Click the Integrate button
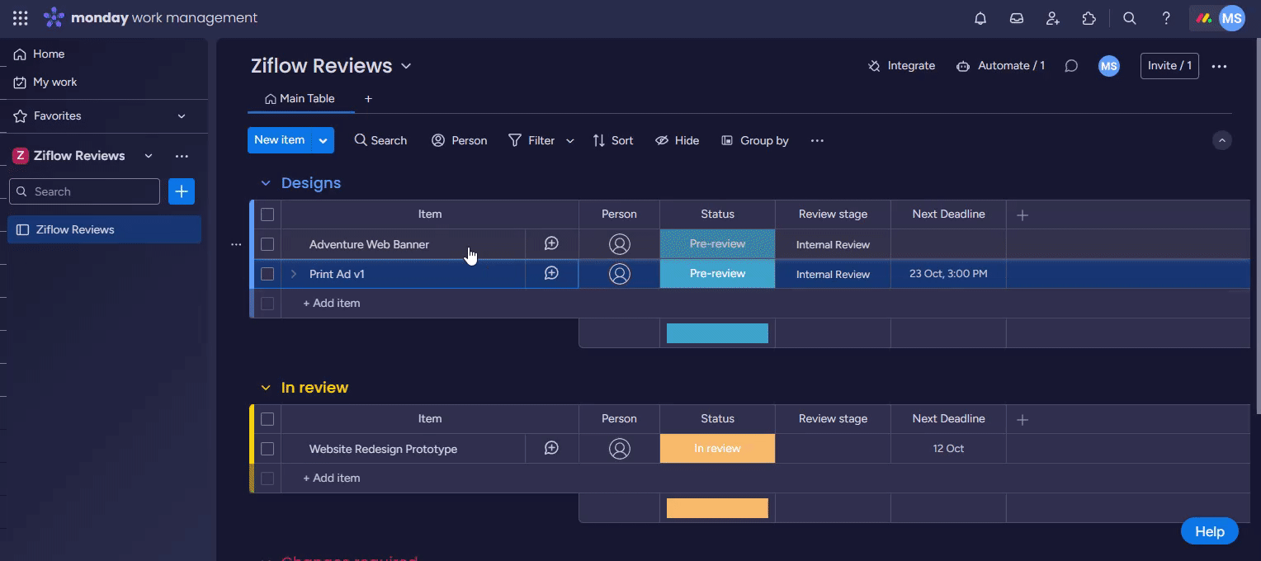Image resolution: width=1261 pixels, height=561 pixels. (x=901, y=66)
